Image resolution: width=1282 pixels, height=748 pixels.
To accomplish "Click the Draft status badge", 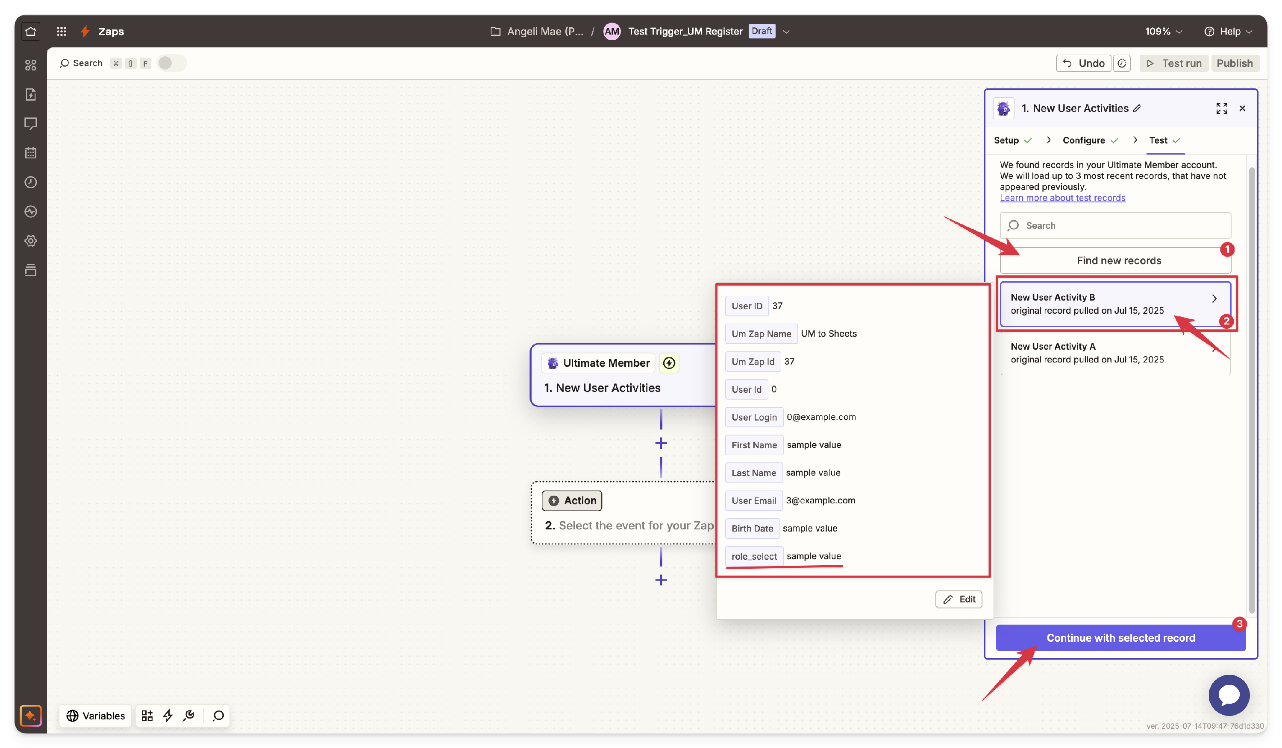I will (762, 31).
